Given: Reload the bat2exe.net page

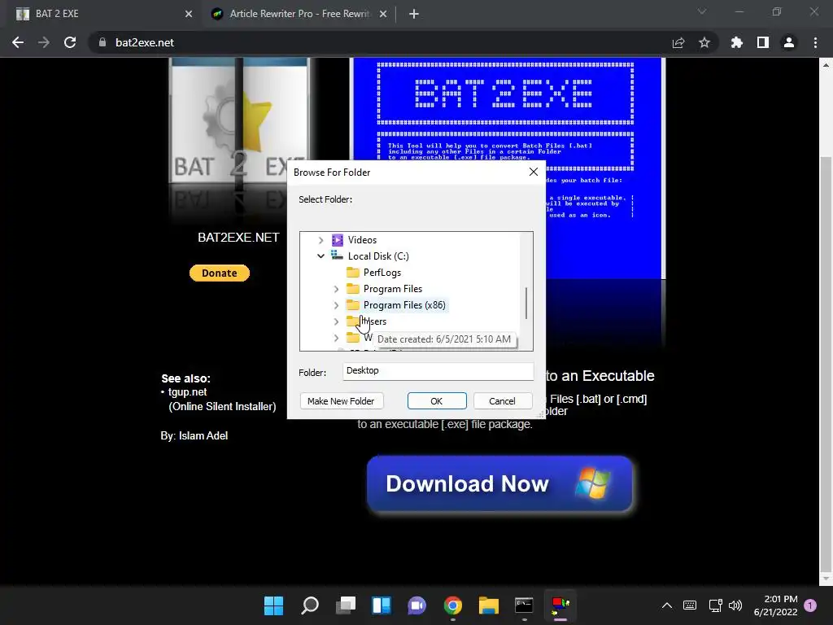Looking at the screenshot, I should (70, 42).
